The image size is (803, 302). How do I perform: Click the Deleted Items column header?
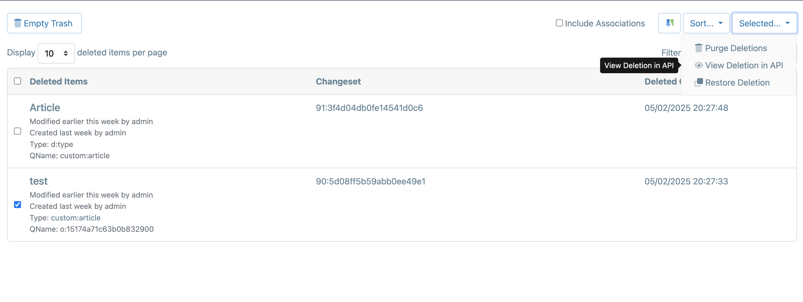tap(58, 81)
